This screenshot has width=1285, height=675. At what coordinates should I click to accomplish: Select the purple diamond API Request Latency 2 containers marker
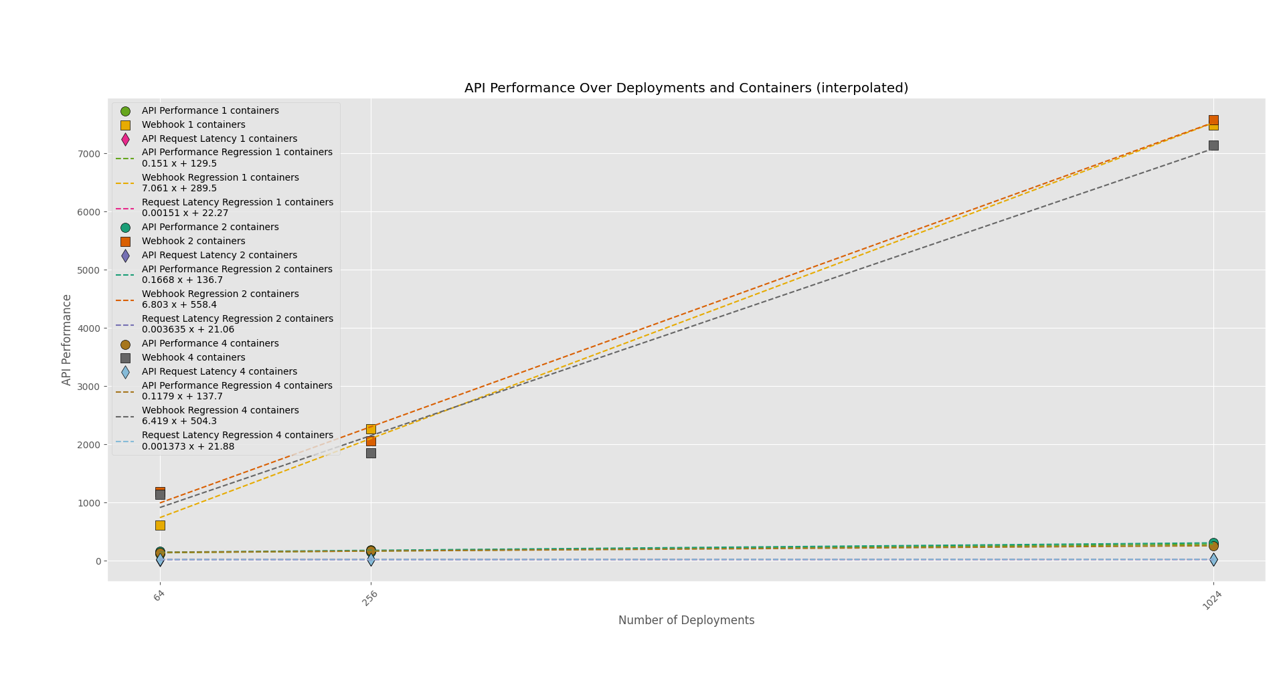pyautogui.click(x=125, y=256)
